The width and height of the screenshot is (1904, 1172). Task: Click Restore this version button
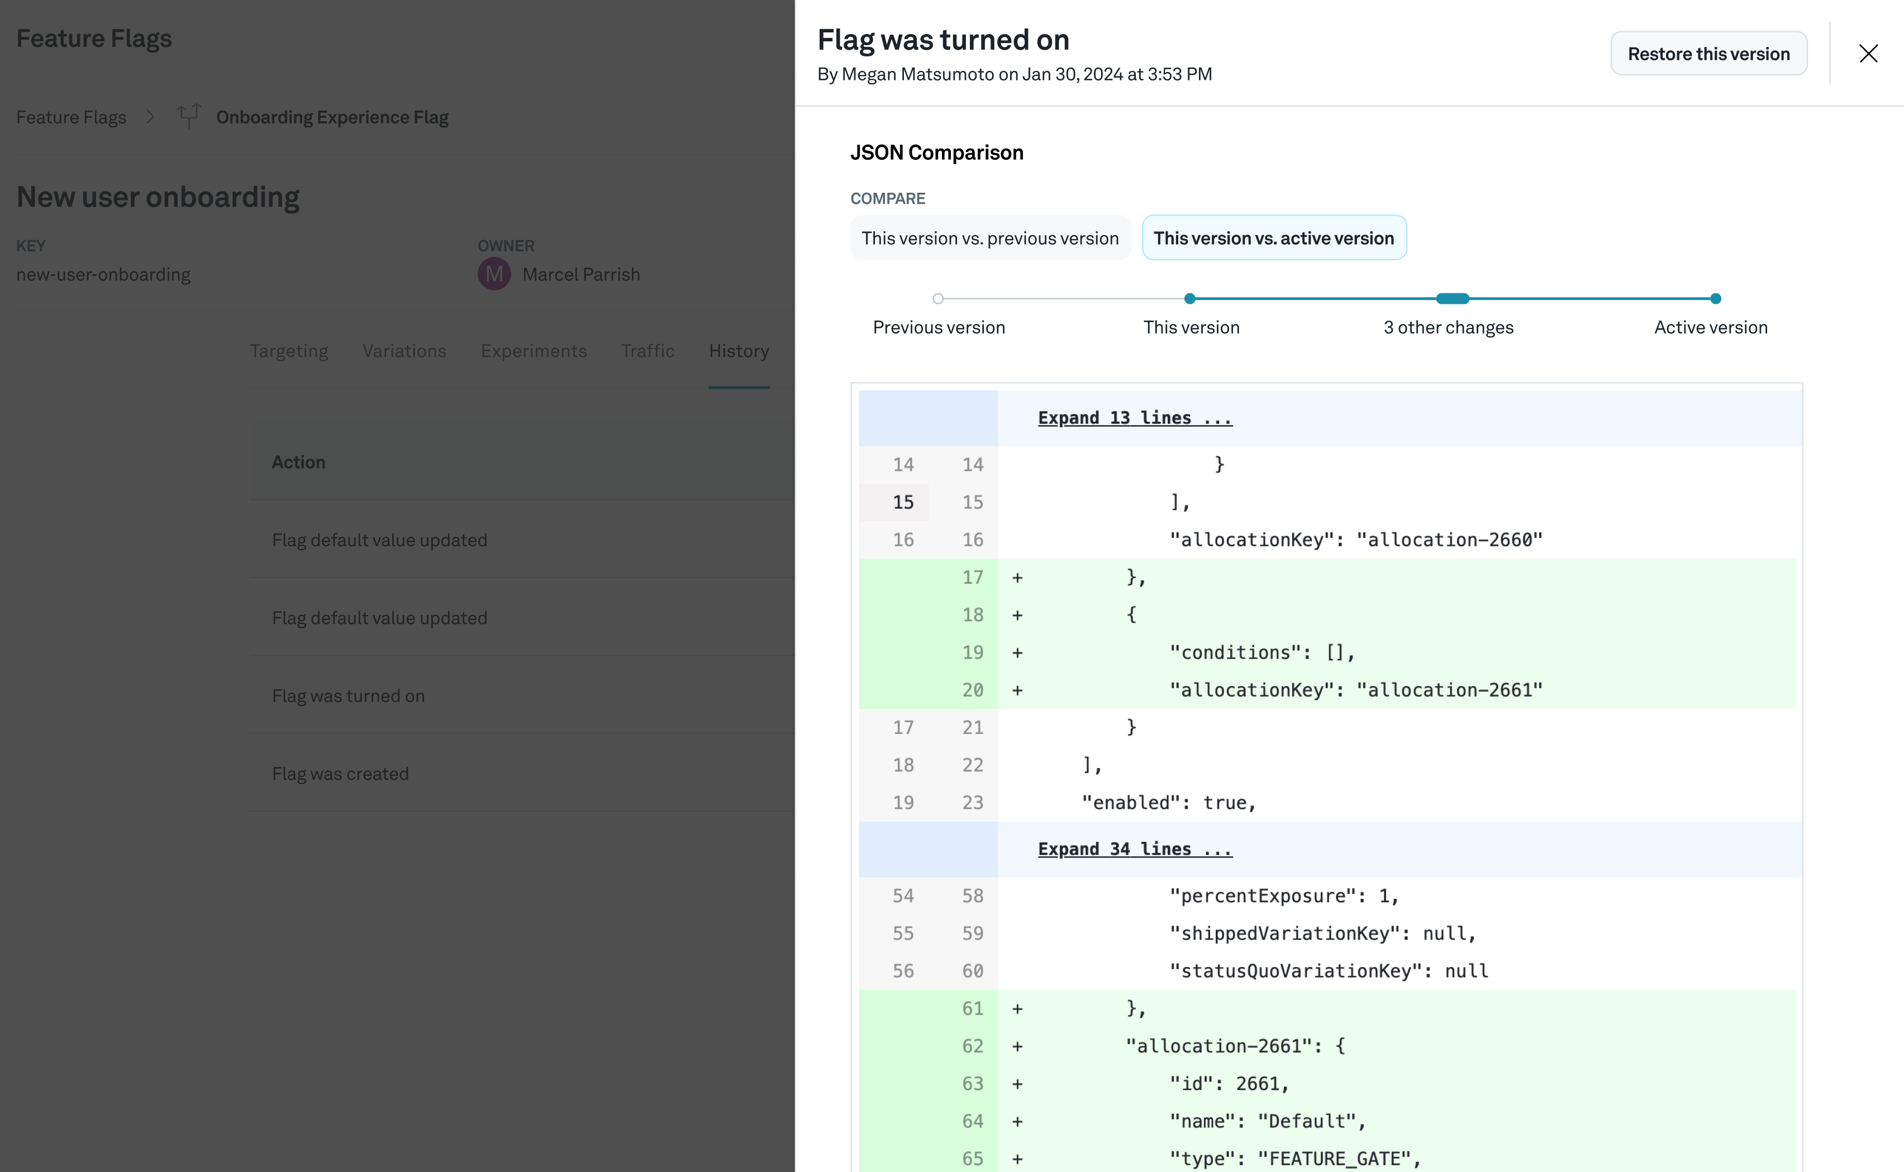click(1708, 54)
